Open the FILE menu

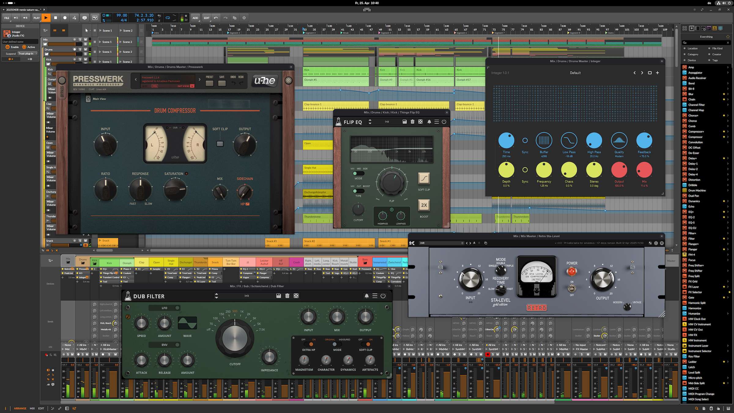(7, 18)
